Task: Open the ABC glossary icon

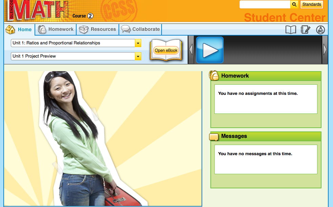Action: pyautogui.click(x=320, y=30)
